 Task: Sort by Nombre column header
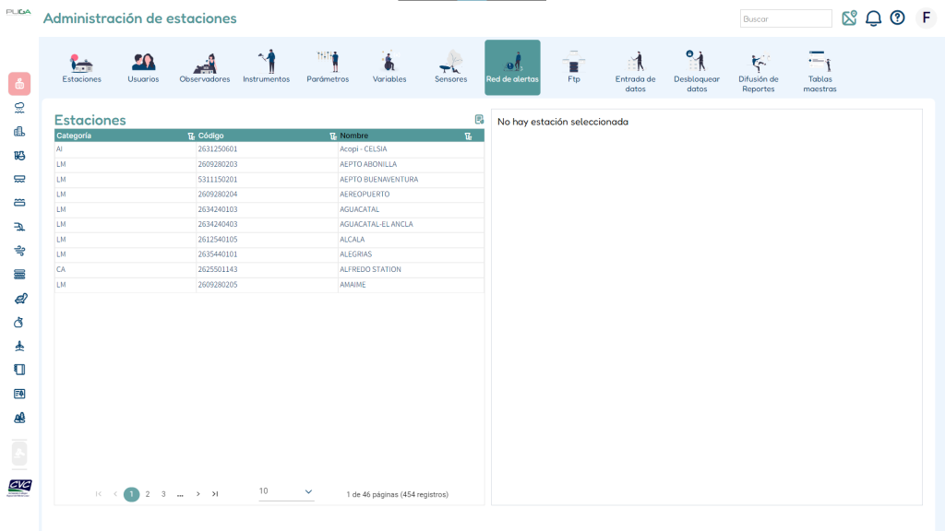tap(353, 136)
